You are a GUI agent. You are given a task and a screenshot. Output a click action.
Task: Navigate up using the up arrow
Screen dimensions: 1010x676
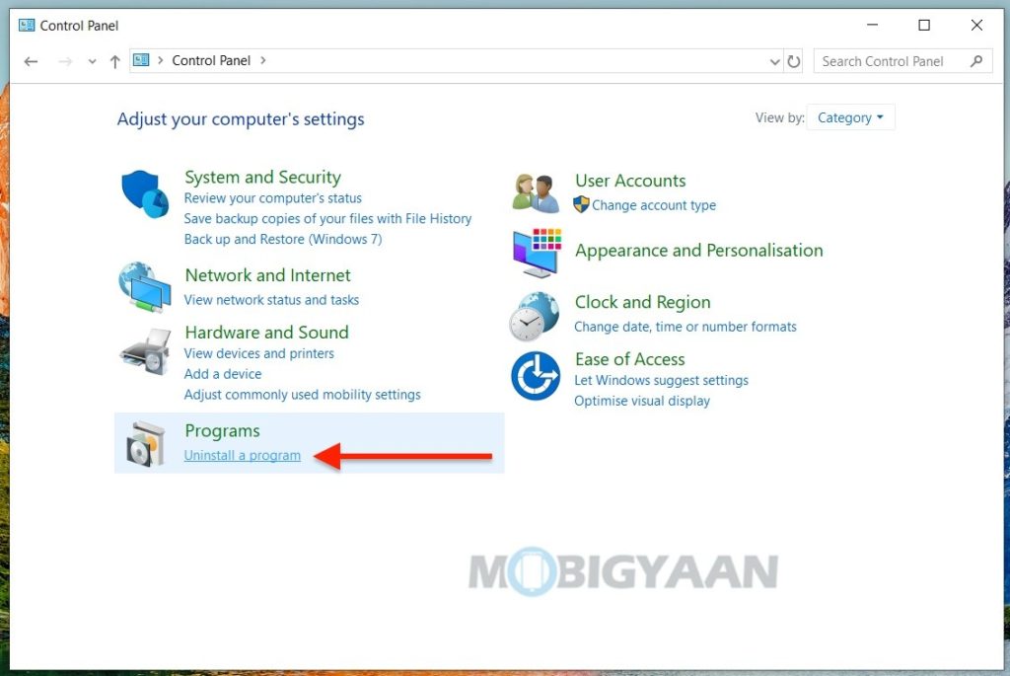114,60
